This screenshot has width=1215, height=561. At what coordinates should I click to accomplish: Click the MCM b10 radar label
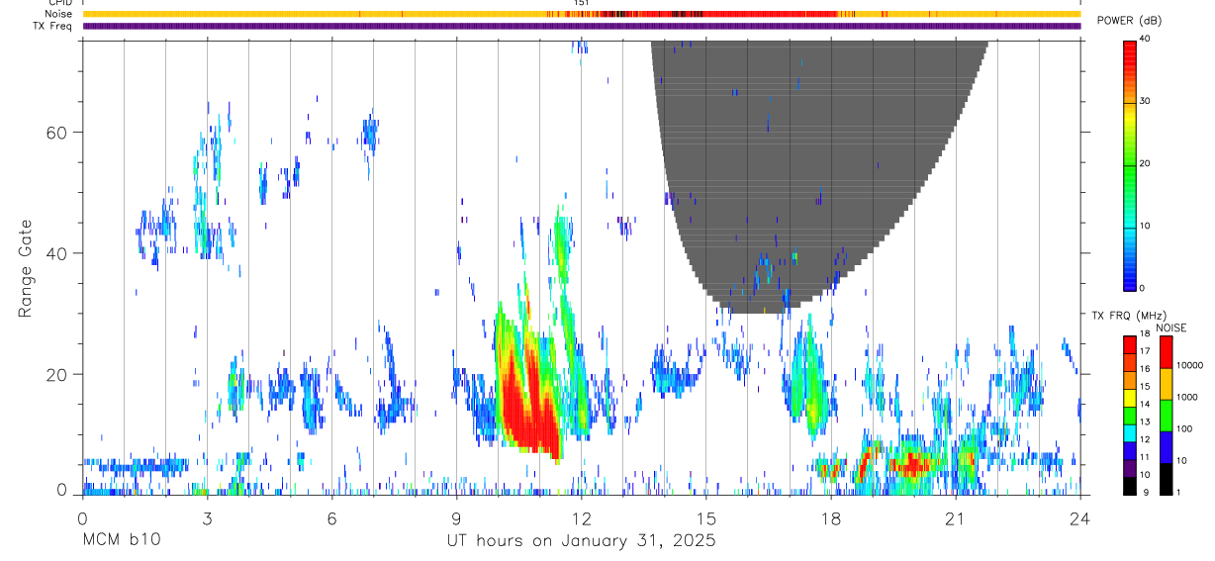tap(121, 540)
